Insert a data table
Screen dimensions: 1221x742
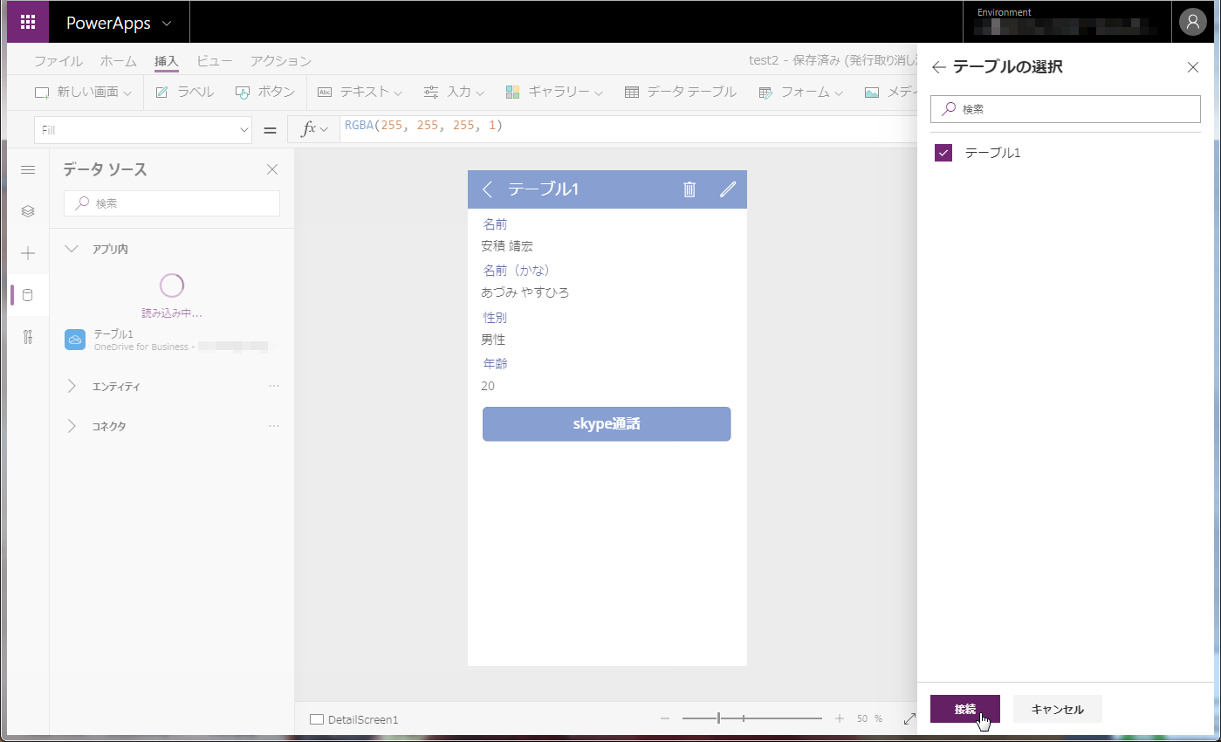(x=681, y=92)
